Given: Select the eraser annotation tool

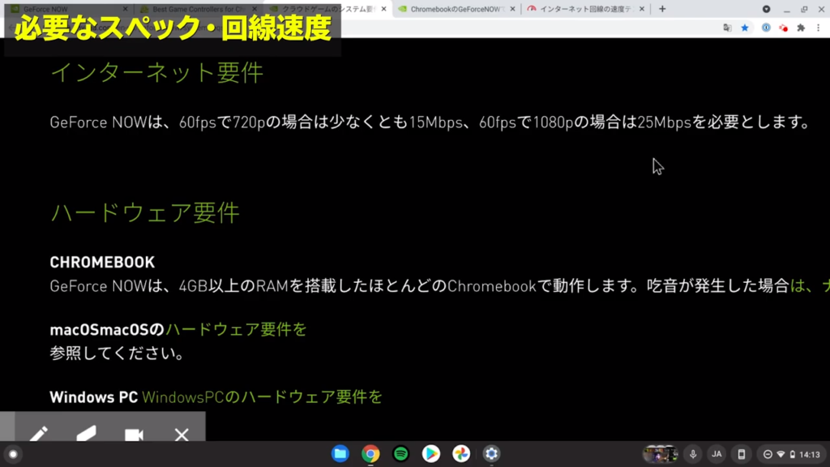Looking at the screenshot, I should (86, 434).
